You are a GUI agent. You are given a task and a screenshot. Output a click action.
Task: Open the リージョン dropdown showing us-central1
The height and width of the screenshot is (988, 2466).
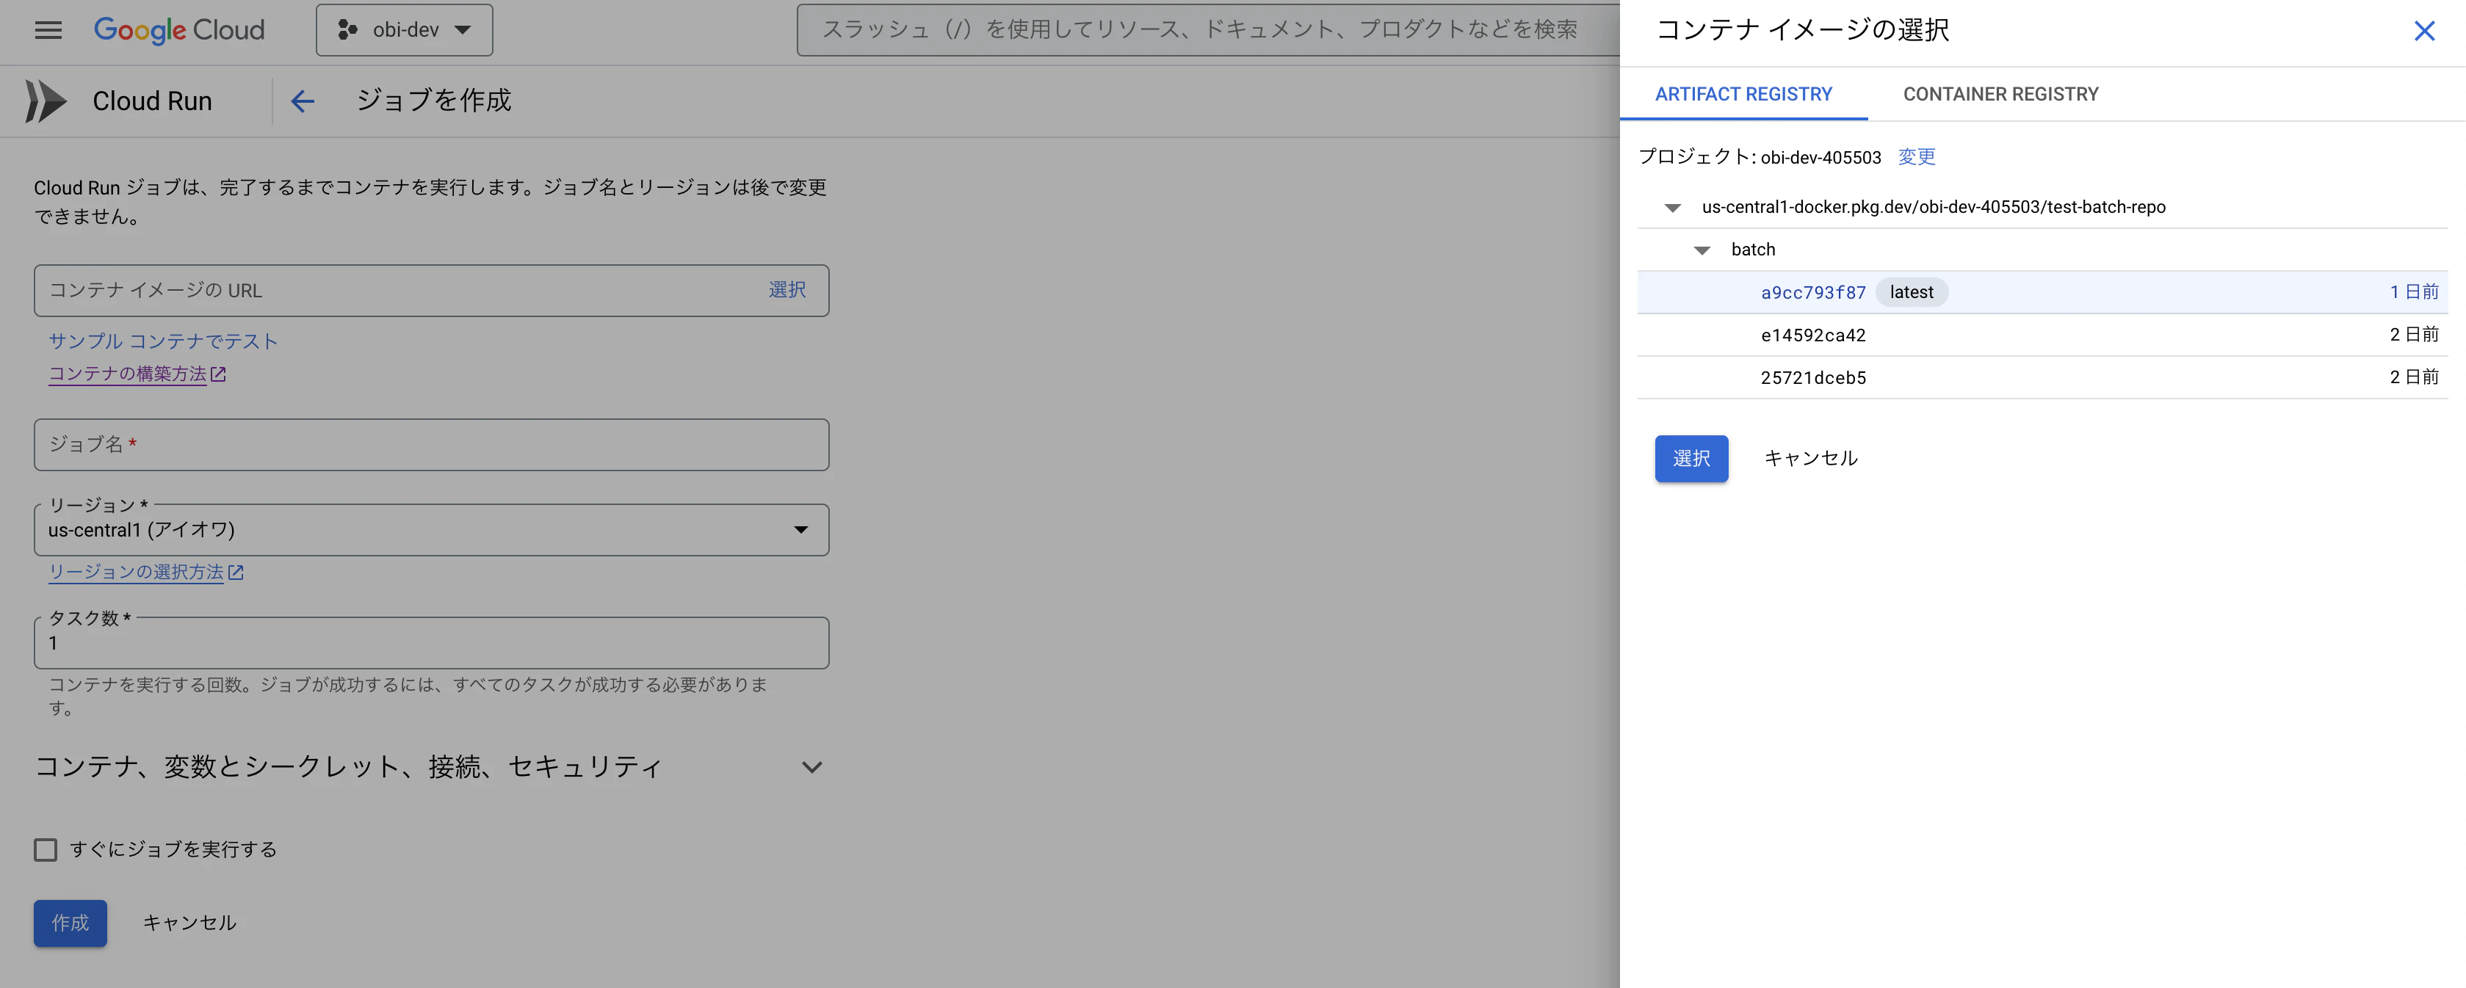click(x=431, y=530)
